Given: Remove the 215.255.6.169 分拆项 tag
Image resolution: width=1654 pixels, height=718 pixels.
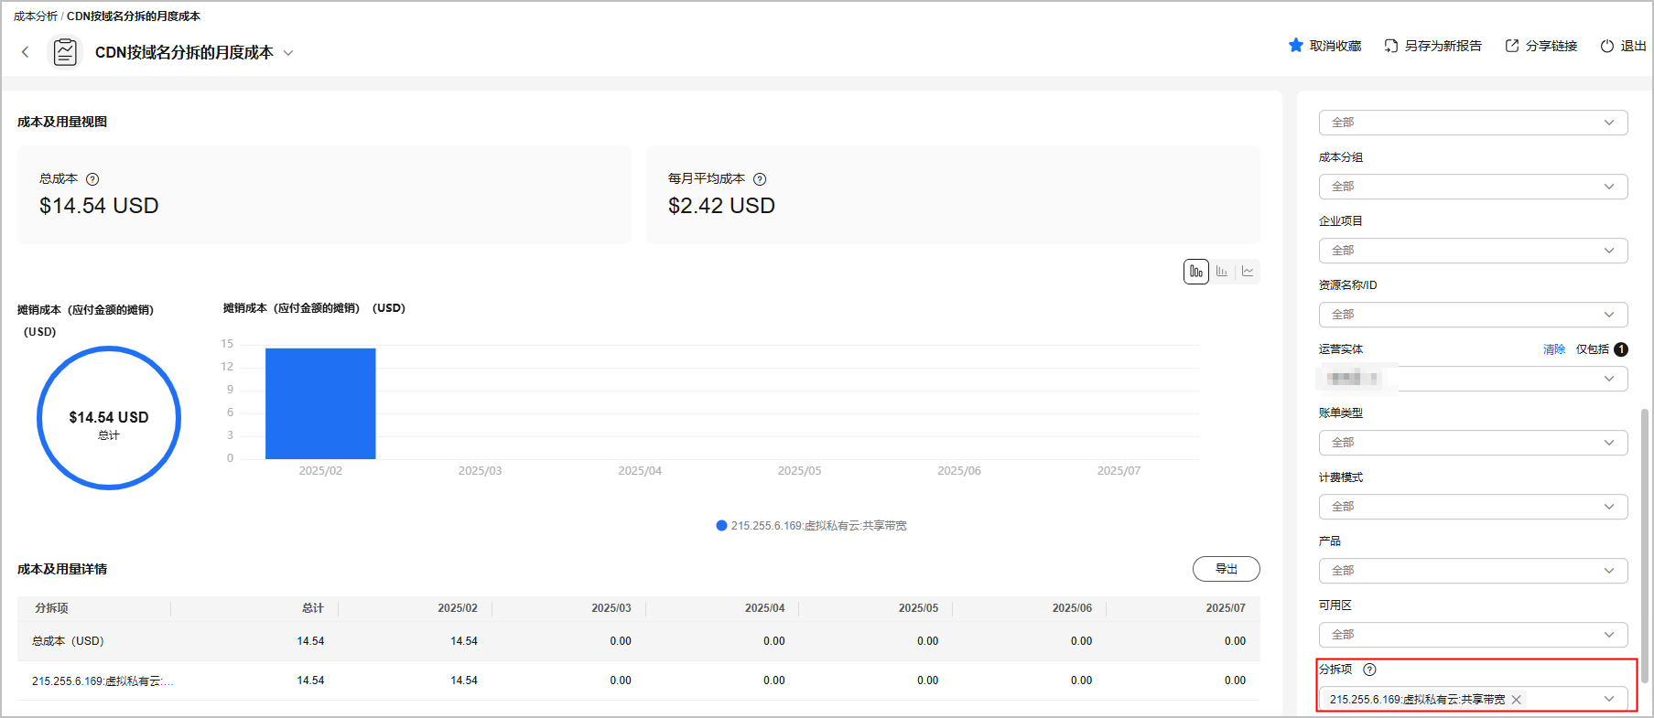Looking at the screenshot, I should 1516,700.
